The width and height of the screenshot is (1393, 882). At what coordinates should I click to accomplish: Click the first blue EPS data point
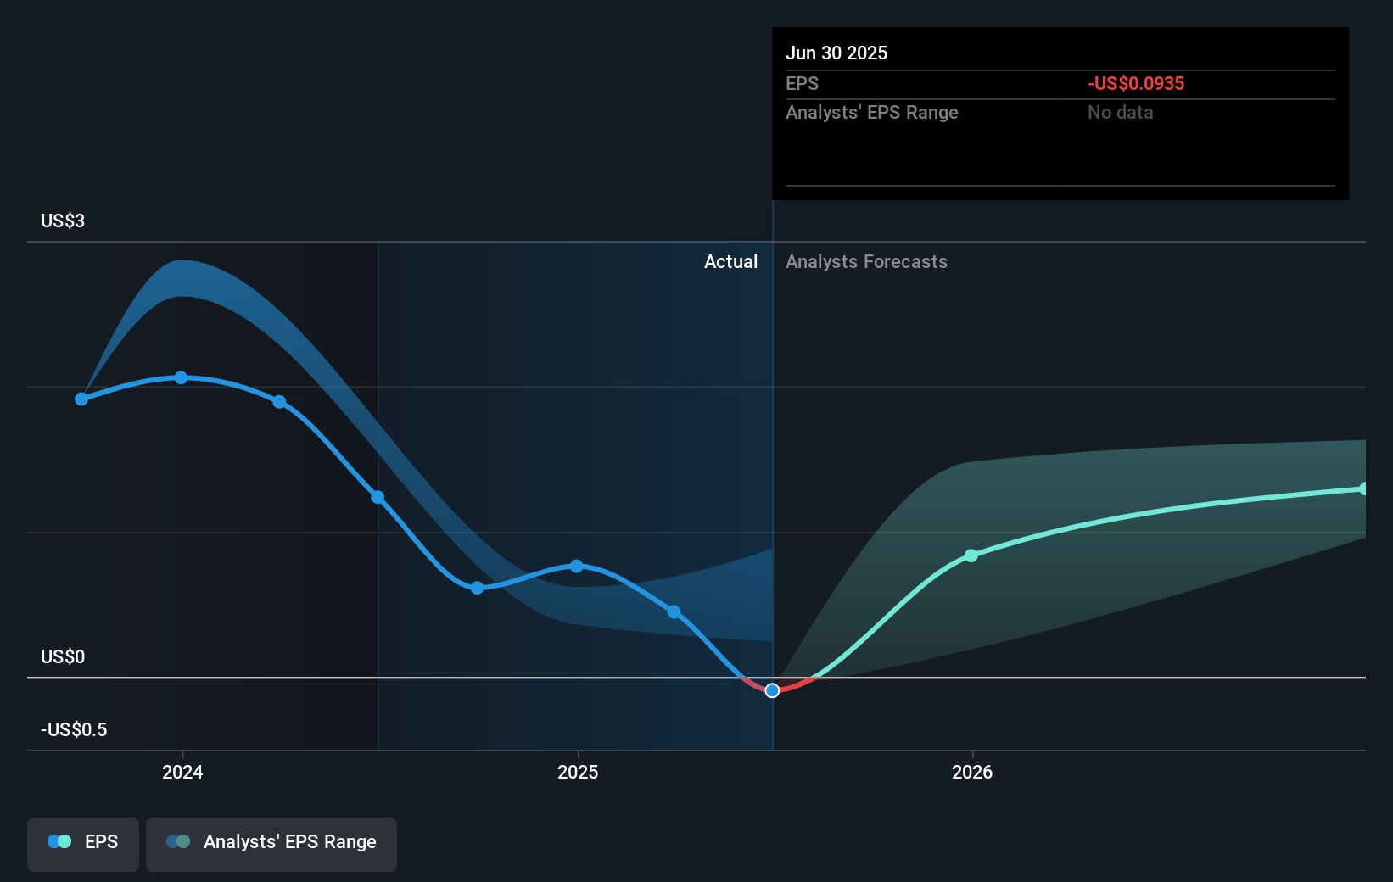pos(81,399)
